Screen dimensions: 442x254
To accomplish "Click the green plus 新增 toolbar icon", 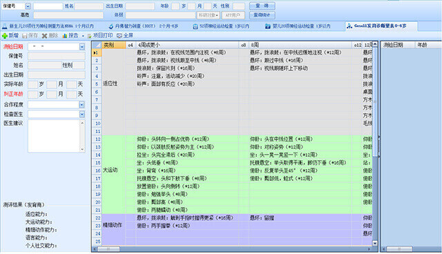I will click(x=5, y=36).
